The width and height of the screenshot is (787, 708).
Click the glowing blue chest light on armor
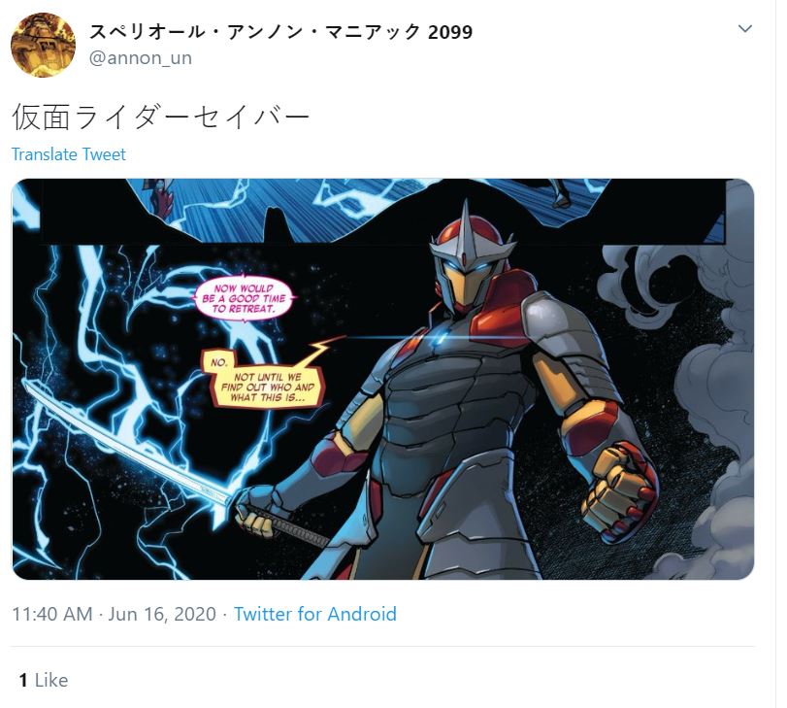(442, 336)
